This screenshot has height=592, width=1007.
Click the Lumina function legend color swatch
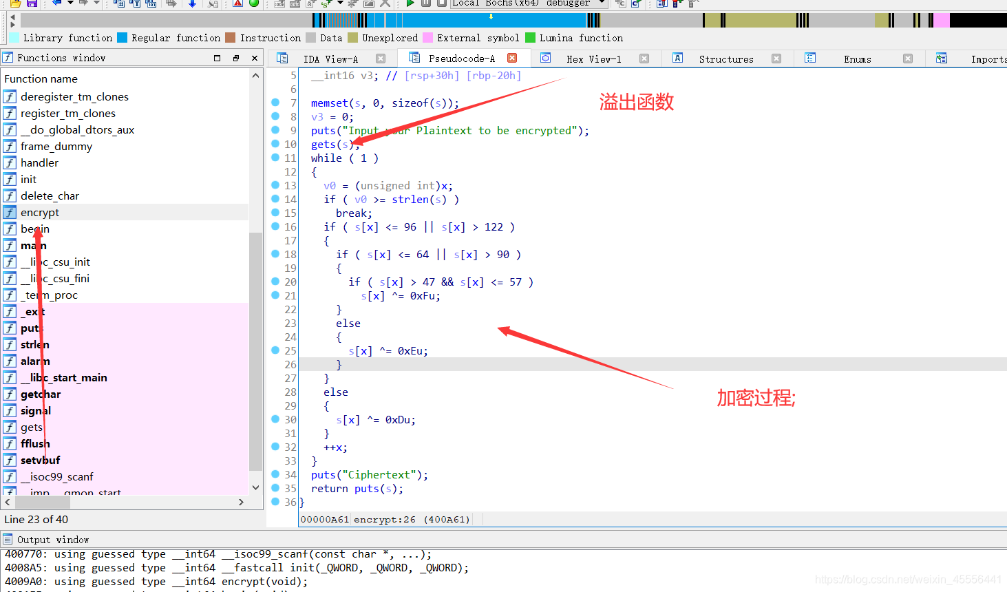[x=530, y=38]
